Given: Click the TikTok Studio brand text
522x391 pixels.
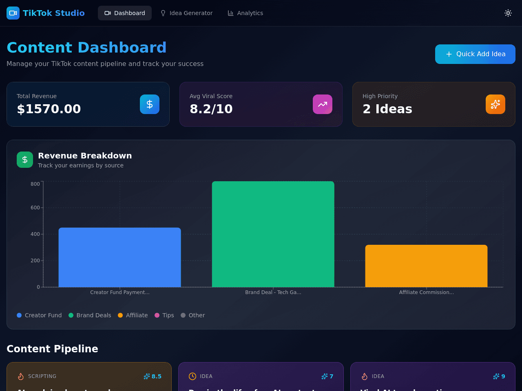Looking at the screenshot, I should (54, 13).
